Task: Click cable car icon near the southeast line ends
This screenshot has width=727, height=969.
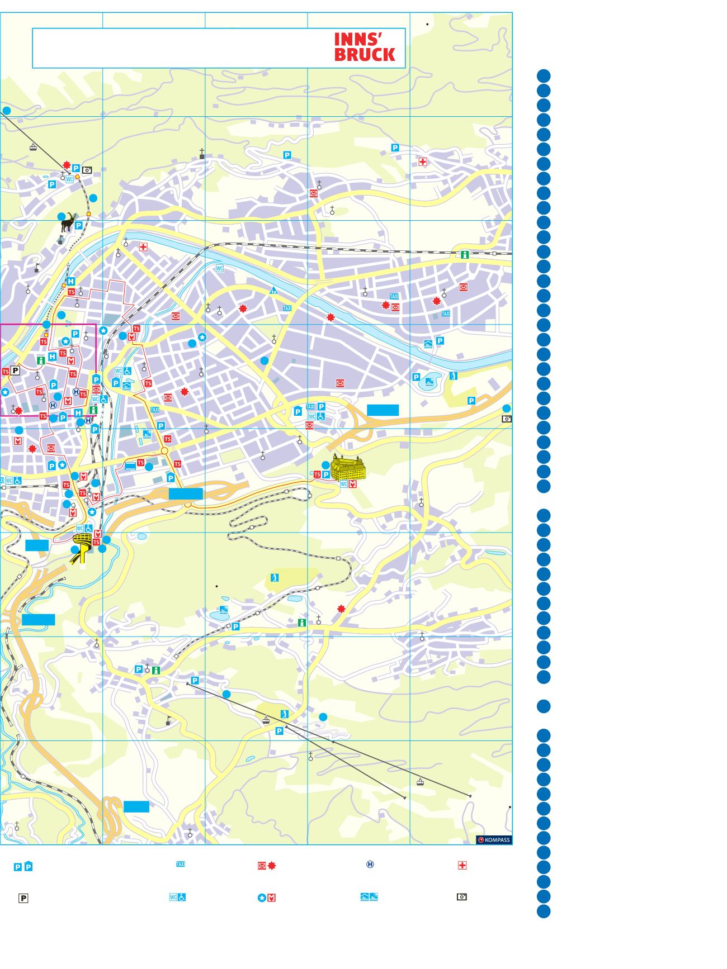Action: pyautogui.click(x=420, y=782)
